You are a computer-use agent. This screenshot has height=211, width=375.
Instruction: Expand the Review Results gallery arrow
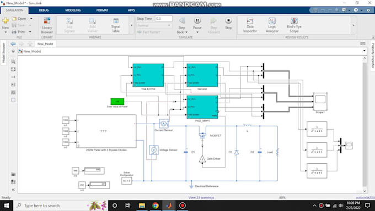[x=353, y=25]
